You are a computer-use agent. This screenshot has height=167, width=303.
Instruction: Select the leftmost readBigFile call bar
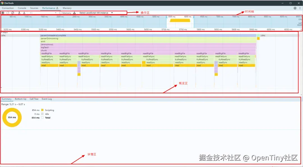(x=49, y=54)
